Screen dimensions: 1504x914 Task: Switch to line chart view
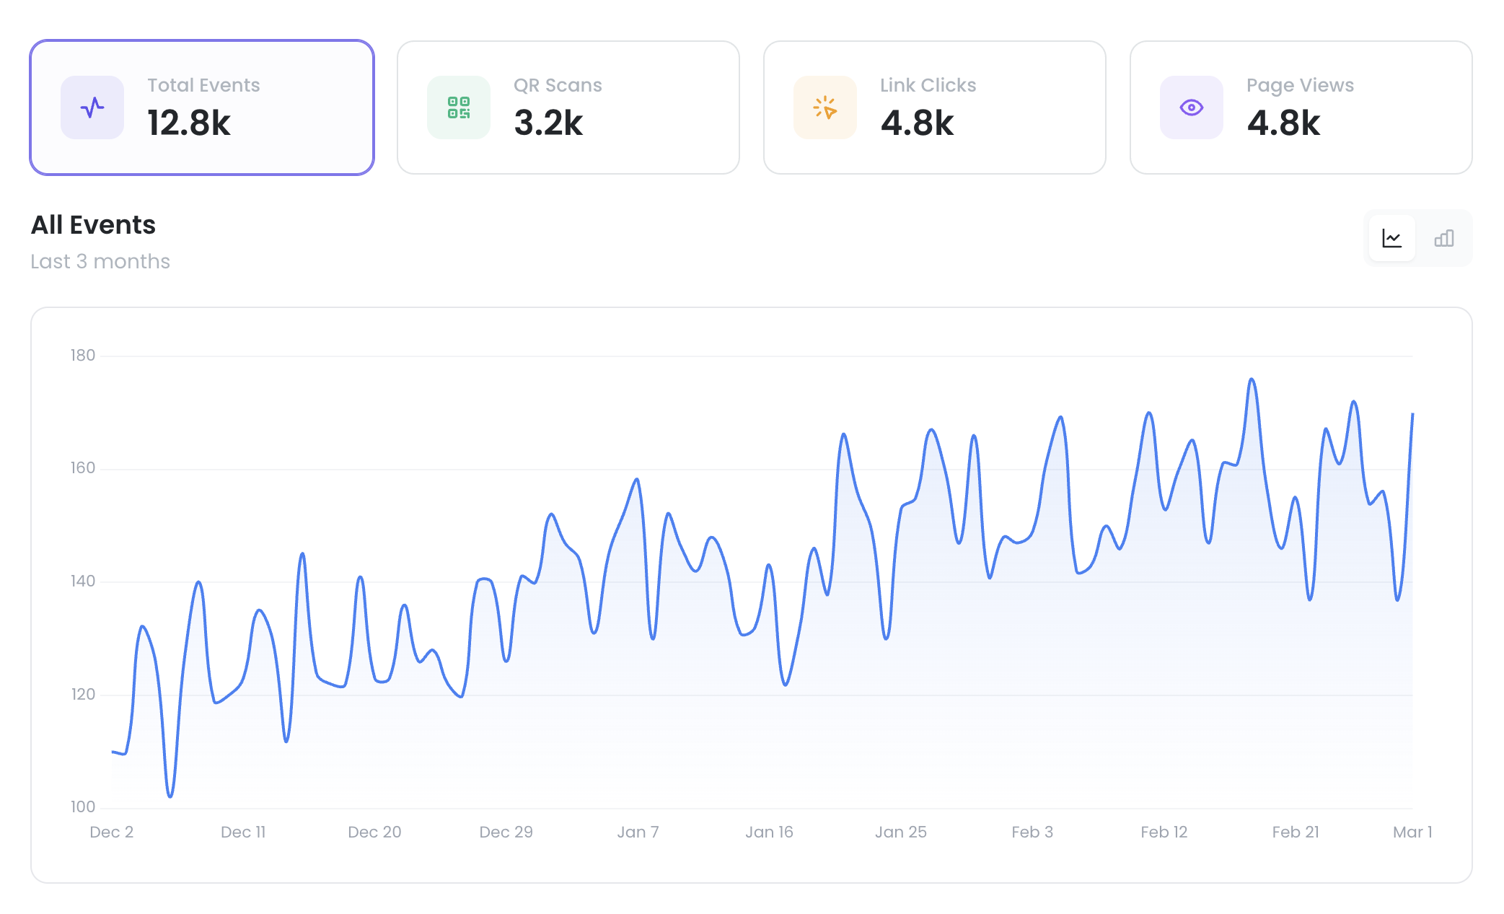(x=1391, y=238)
